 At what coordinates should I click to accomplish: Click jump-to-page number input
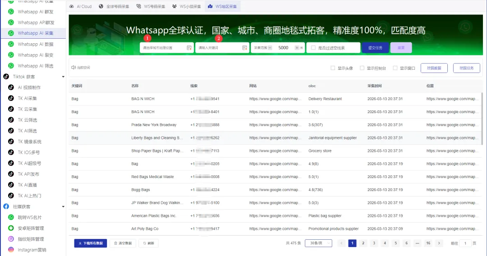coord(465,243)
